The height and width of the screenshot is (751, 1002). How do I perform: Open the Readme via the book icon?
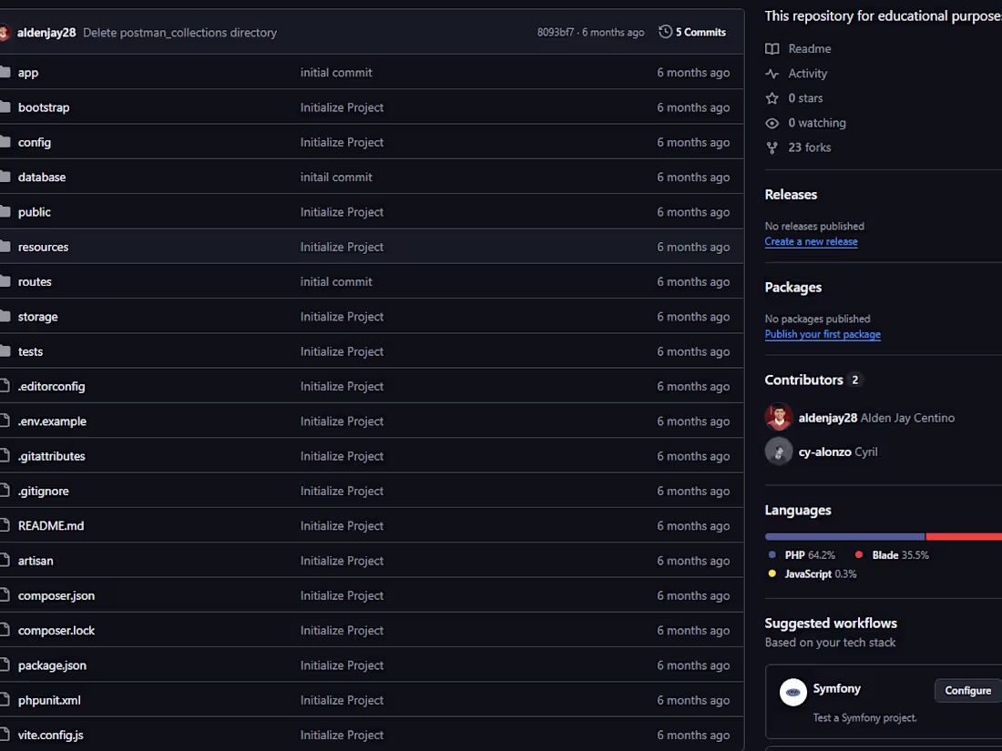pyautogui.click(x=773, y=48)
